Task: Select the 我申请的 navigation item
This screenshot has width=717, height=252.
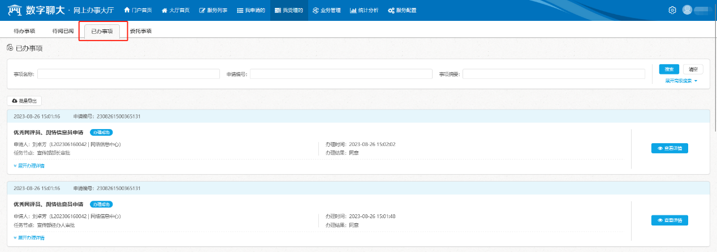Action: coord(251,10)
